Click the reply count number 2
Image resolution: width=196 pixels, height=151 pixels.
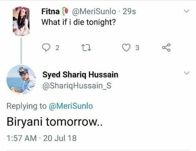coord(57,48)
